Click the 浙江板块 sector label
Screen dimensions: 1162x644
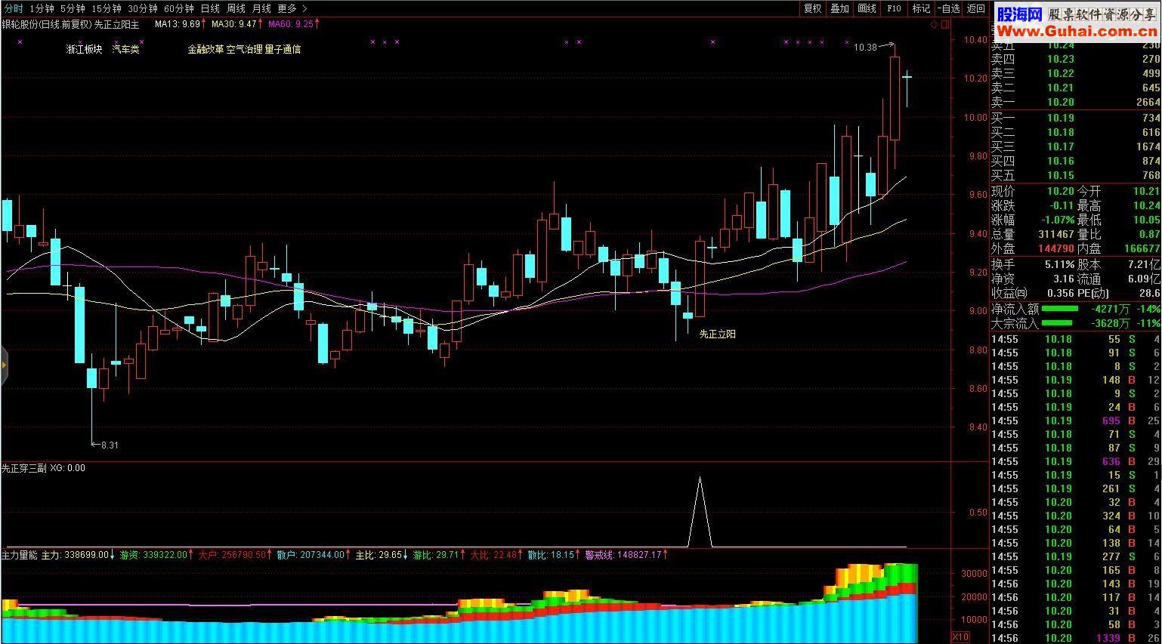[84, 49]
